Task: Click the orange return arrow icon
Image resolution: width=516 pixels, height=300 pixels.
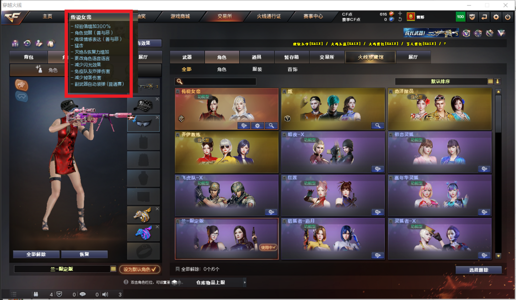Action: click(x=484, y=17)
